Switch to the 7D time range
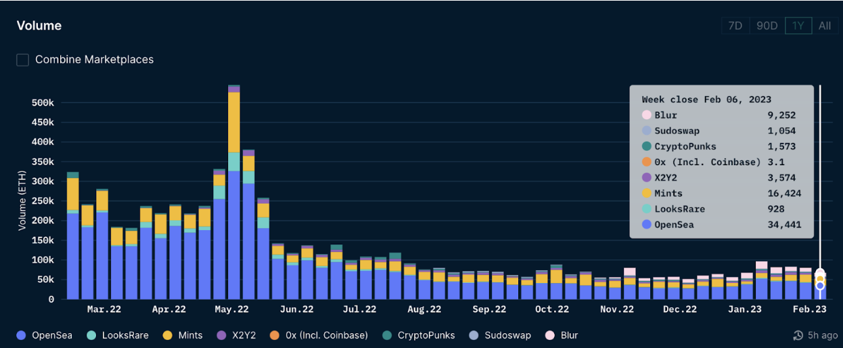This screenshot has height=348, width=843. pos(735,26)
